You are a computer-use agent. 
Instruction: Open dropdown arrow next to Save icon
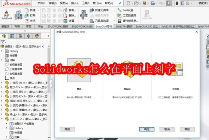149,3
